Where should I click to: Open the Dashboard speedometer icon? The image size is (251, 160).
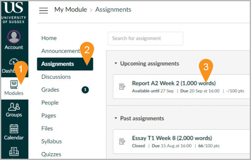(13, 62)
